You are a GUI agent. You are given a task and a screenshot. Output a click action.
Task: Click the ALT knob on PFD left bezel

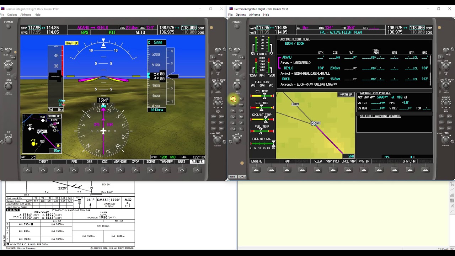click(x=8, y=140)
